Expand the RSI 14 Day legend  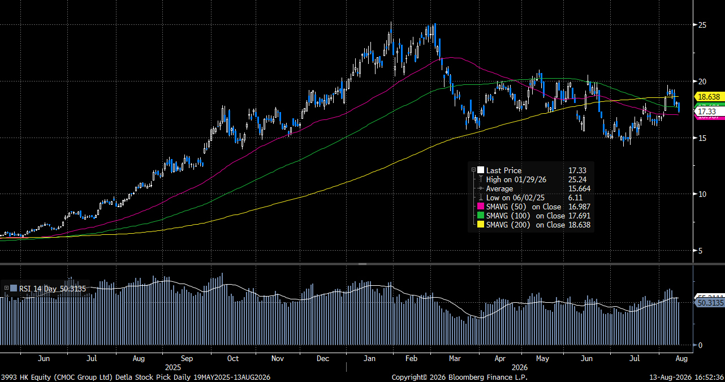pyautogui.click(x=7, y=288)
